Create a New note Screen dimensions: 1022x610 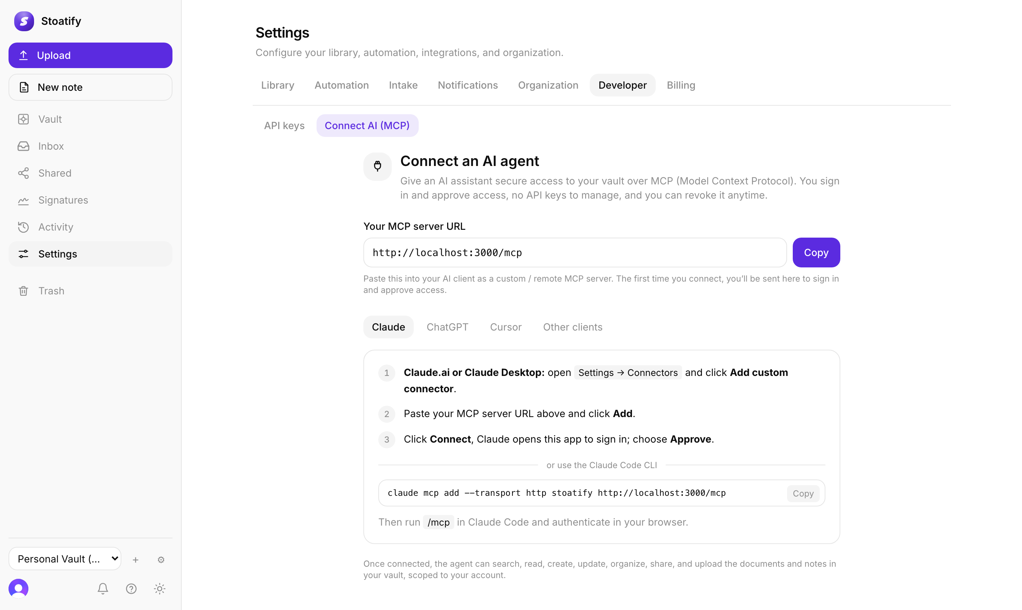coord(90,87)
